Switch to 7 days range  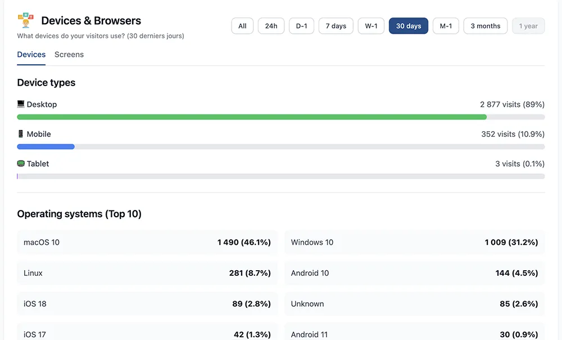click(x=336, y=26)
